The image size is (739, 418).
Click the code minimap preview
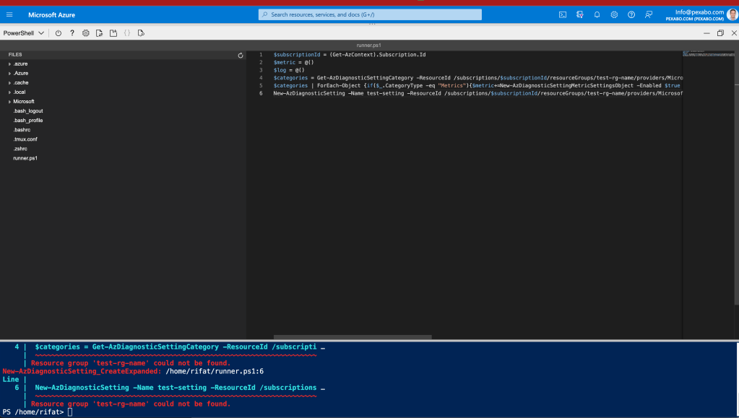click(x=708, y=53)
